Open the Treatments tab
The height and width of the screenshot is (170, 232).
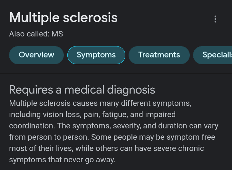pos(159,55)
